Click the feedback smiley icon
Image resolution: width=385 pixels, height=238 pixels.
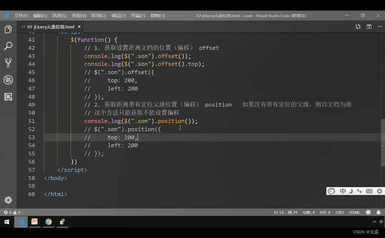(x=368, y=212)
